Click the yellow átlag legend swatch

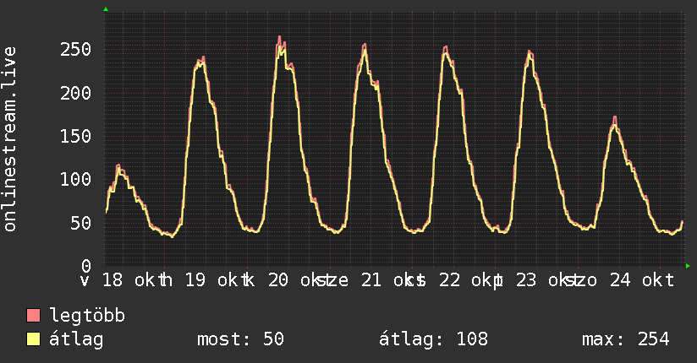pyautogui.click(x=33, y=339)
